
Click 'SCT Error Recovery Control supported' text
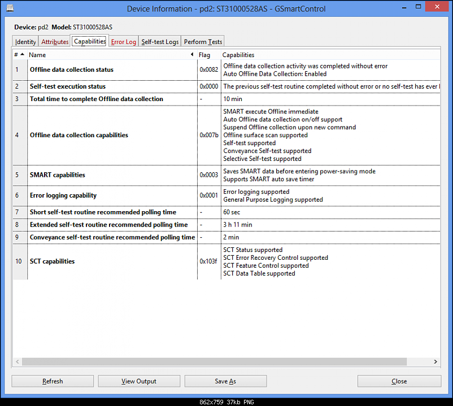(x=276, y=258)
